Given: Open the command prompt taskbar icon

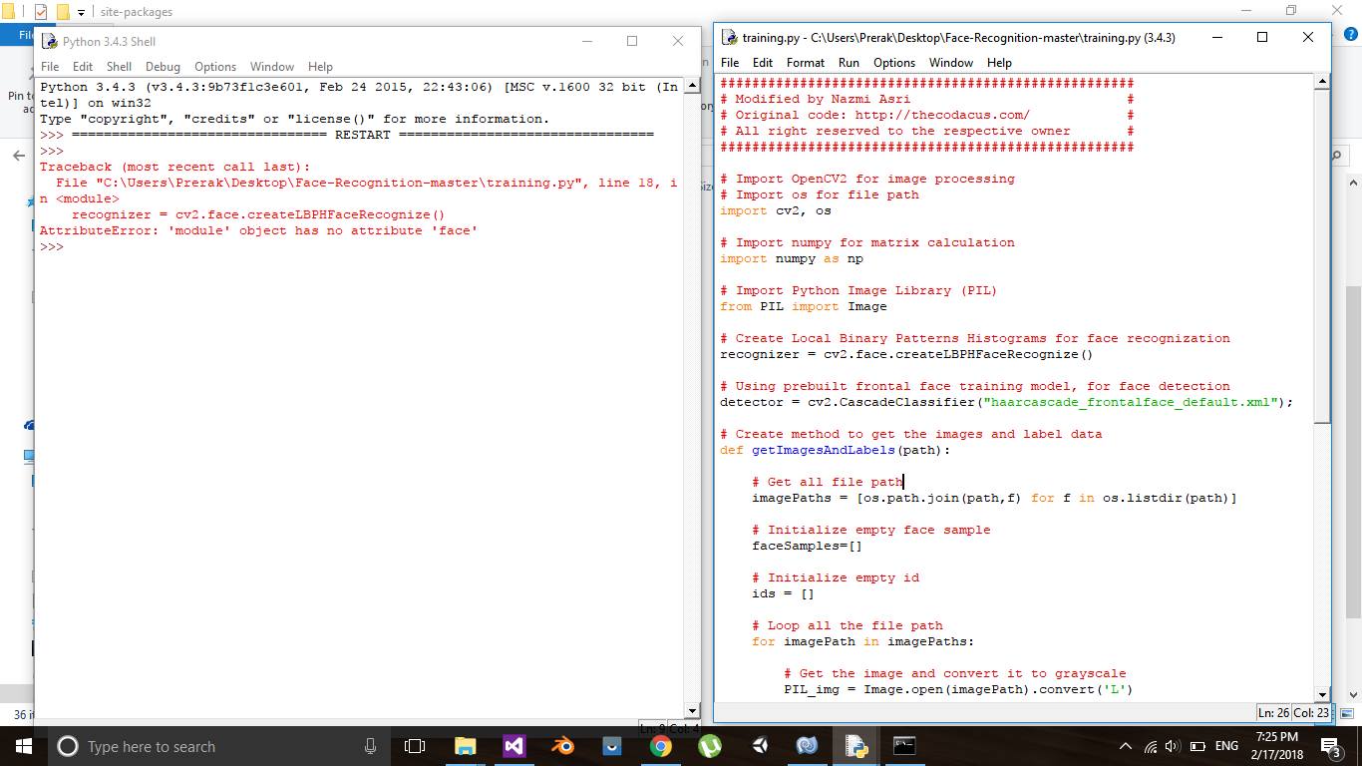Looking at the screenshot, I should pos(904,746).
